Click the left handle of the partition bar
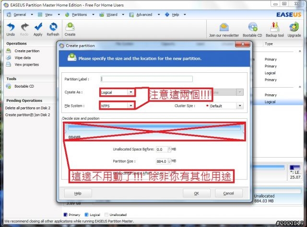Viewport: 307px width, 227px height. pos(66,131)
